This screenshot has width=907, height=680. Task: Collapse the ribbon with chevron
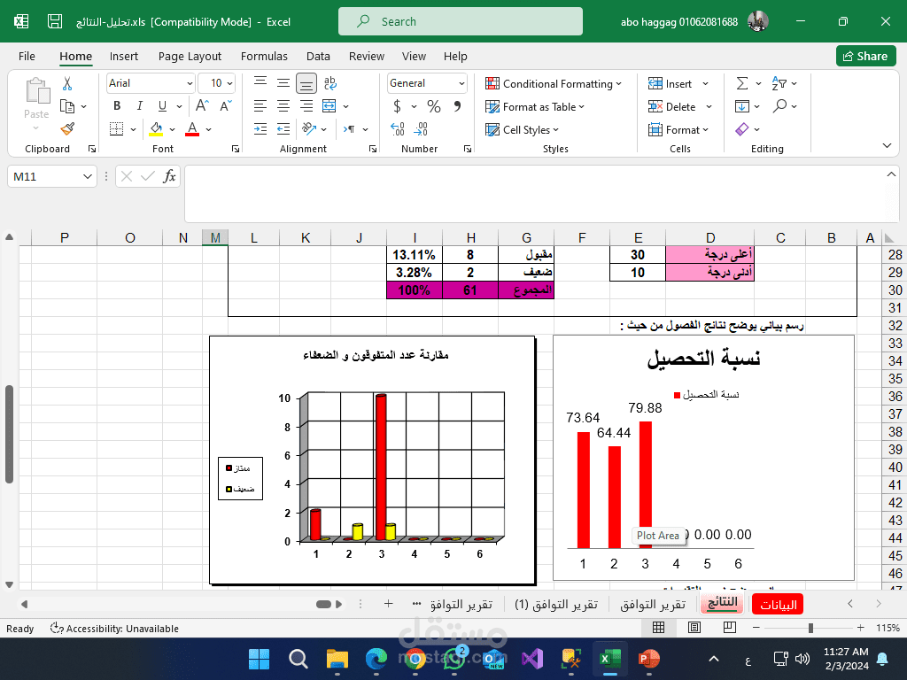click(x=887, y=146)
